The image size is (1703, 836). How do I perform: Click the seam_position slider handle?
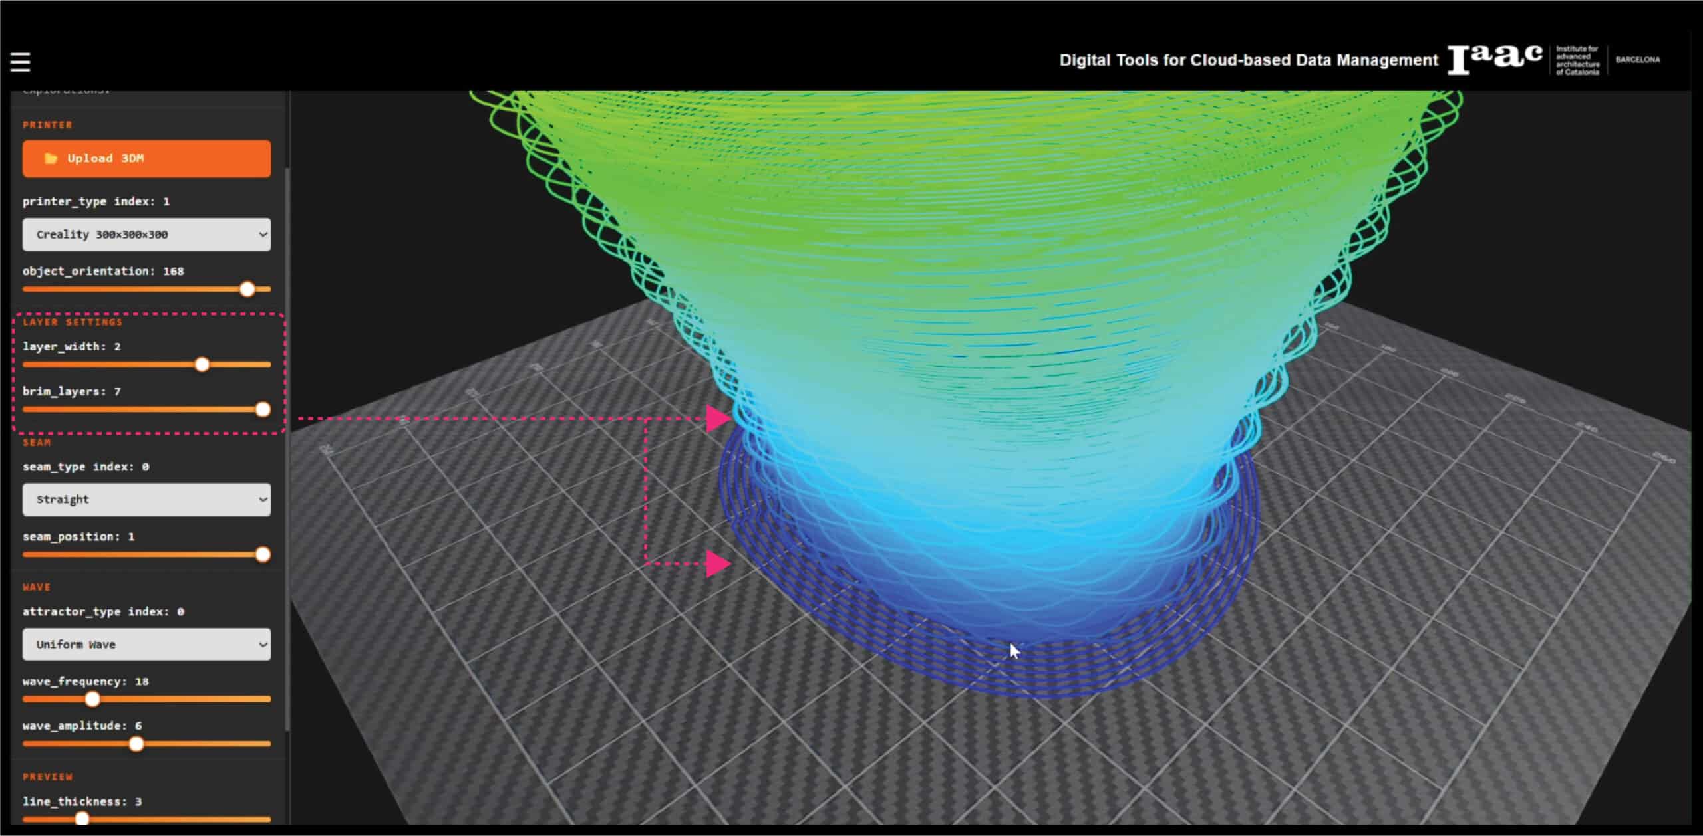263,554
